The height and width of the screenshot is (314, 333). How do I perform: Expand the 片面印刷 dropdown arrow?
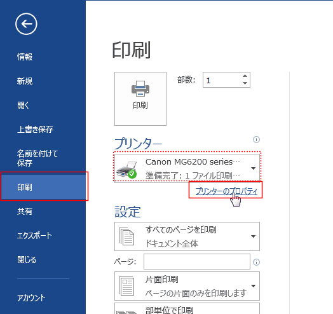tap(253, 286)
